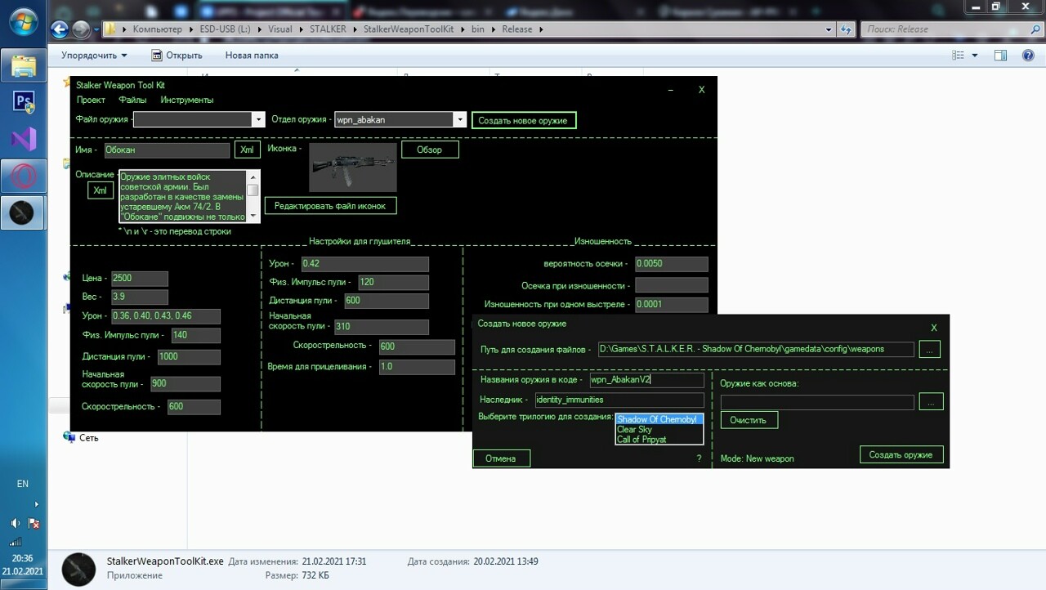Click Новая папка in Explorer toolbar
Image resolution: width=1046 pixels, height=590 pixels.
[x=252, y=56]
